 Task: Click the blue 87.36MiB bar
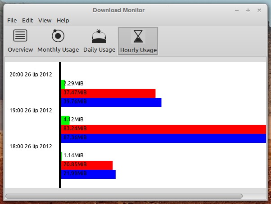pyautogui.click(x=163, y=138)
